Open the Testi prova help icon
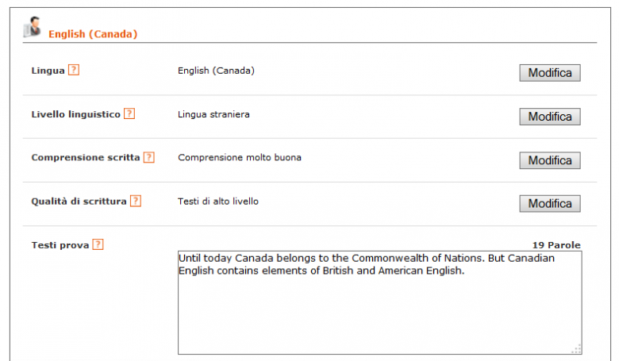 click(98, 244)
